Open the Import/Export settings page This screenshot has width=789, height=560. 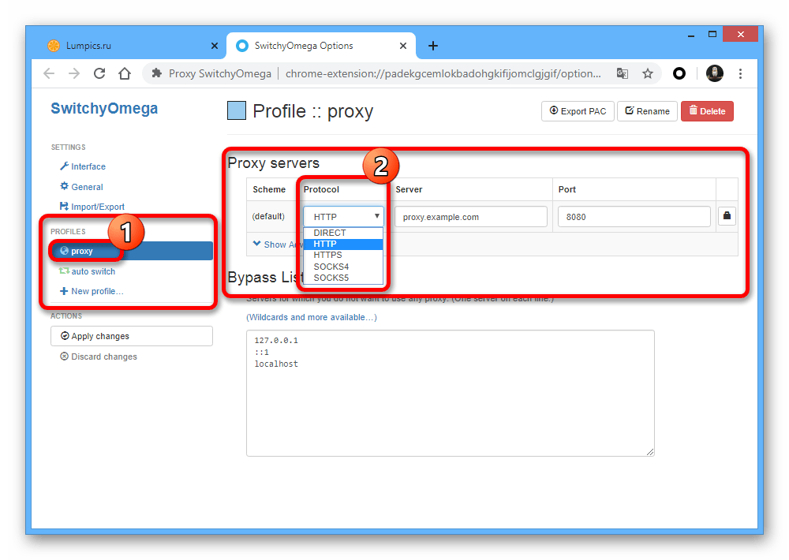click(92, 207)
